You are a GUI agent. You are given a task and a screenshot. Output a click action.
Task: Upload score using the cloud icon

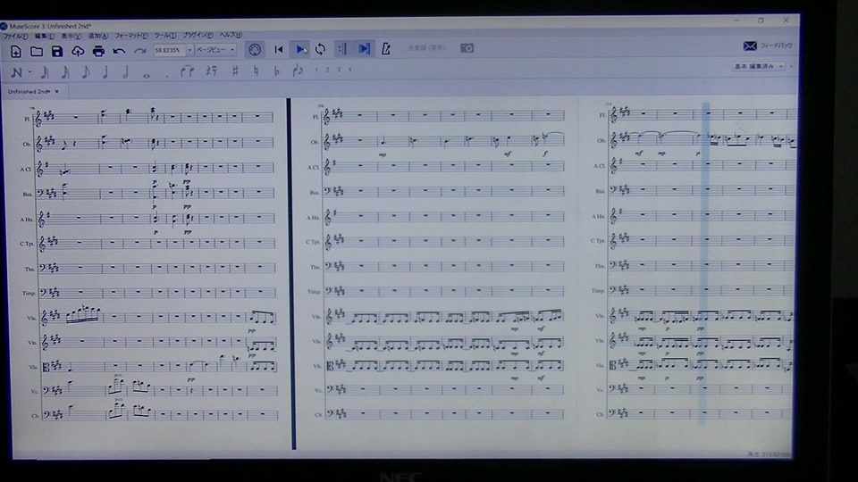pyautogui.click(x=78, y=52)
